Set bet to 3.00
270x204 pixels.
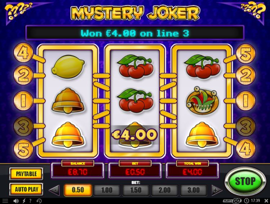194,190
